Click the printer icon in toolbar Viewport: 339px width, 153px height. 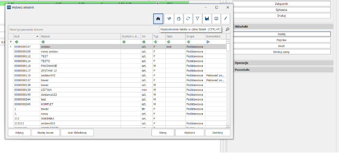pyautogui.click(x=216, y=19)
